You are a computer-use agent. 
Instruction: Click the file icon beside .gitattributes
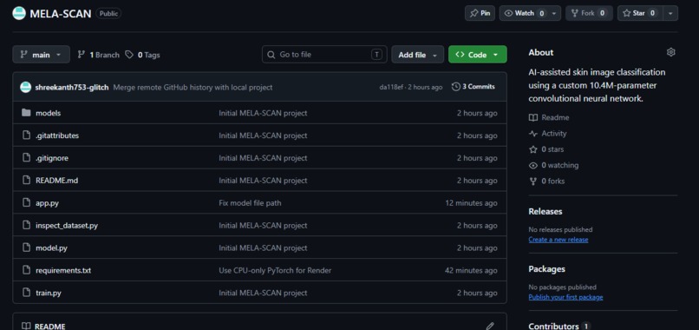click(26, 135)
